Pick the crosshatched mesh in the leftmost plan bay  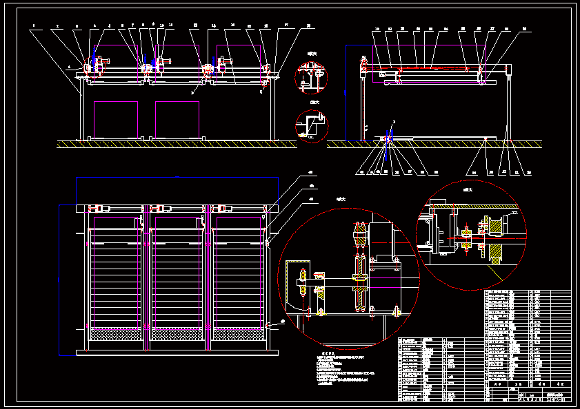(x=116, y=335)
